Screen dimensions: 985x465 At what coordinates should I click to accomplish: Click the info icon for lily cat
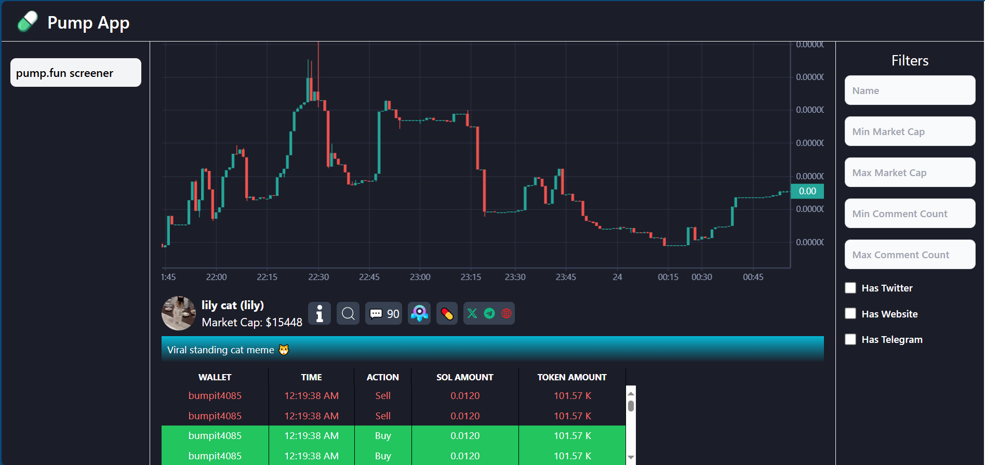coord(320,314)
